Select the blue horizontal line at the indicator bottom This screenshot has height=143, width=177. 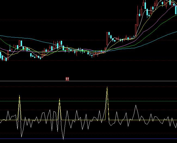point(82,139)
